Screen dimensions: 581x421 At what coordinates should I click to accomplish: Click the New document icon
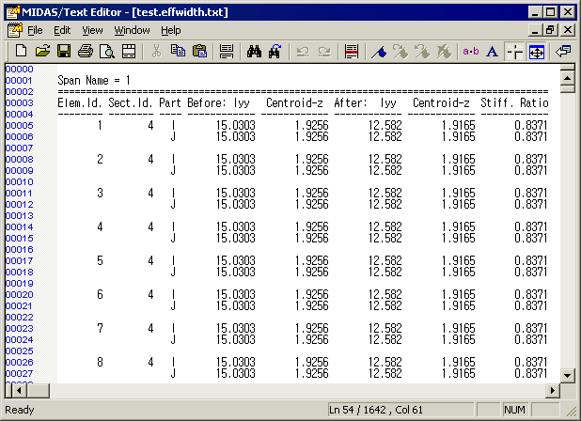click(x=21, y=51)
